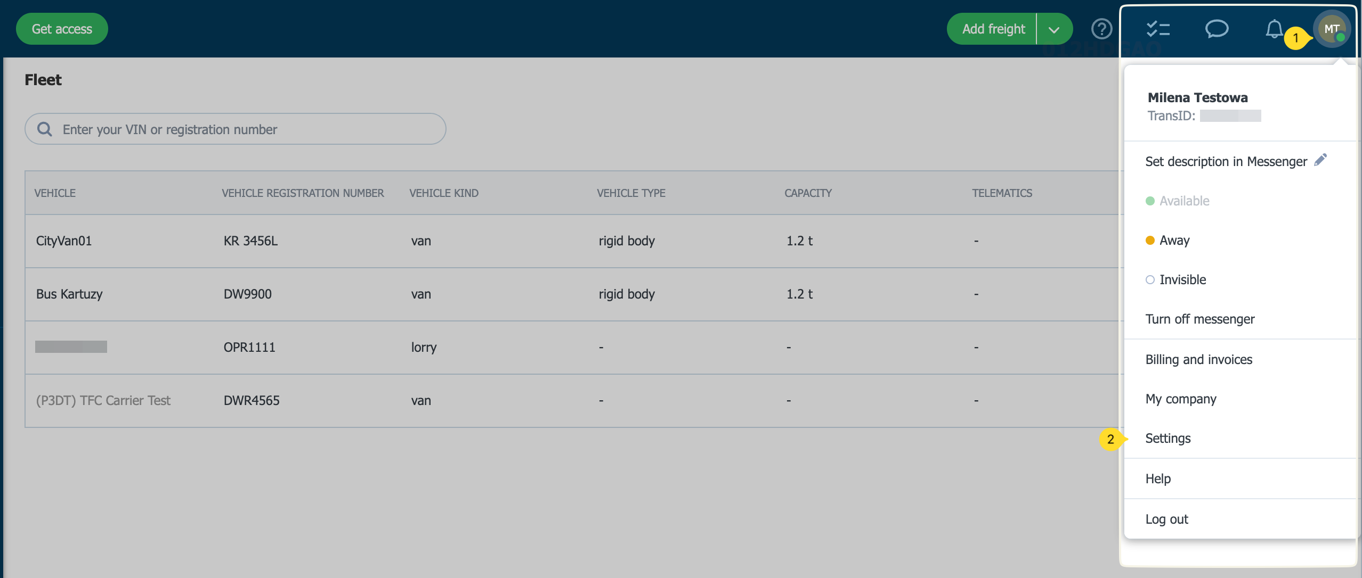Image resolution: width=1362 pixels, height=578 pixels.
Task: Open Settings from user menu
Action: point(1168,438)
